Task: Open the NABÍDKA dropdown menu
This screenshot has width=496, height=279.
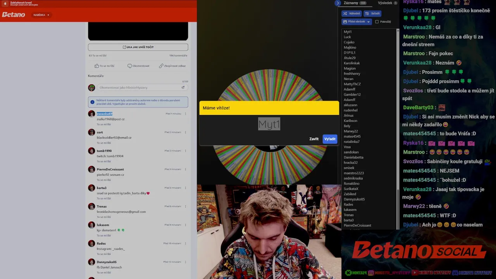Action: coord(41,15)
